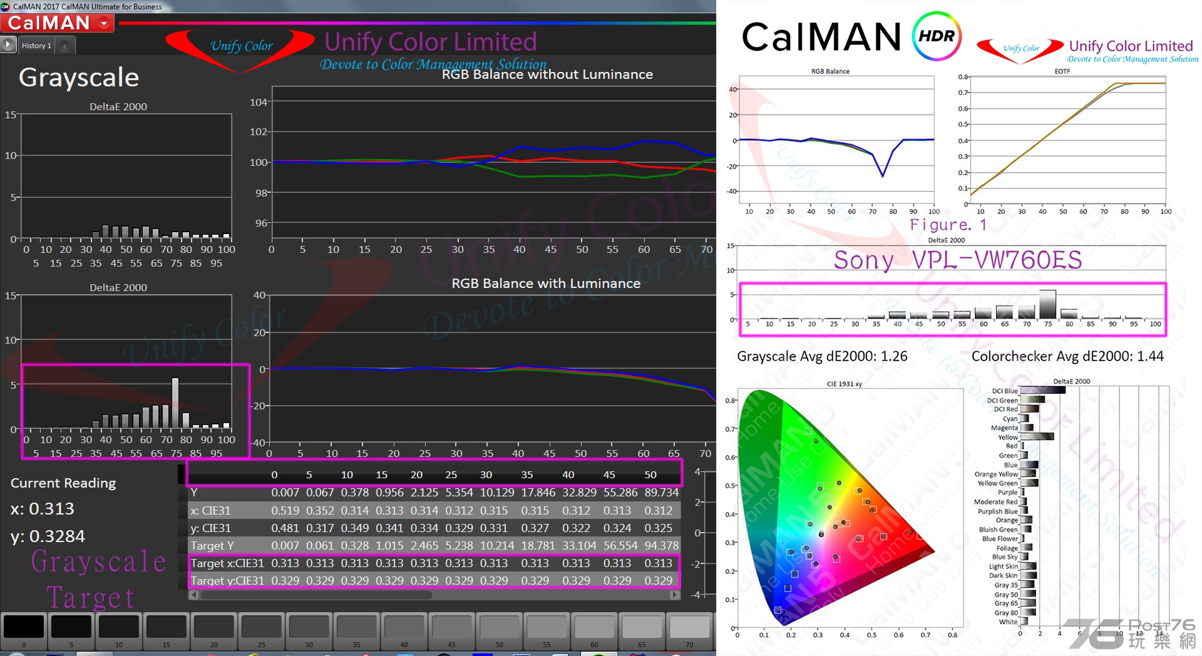Click the Current Reading y: 0.3284 value
Screen dimensions: 1202x656
[x=48, y=536]
